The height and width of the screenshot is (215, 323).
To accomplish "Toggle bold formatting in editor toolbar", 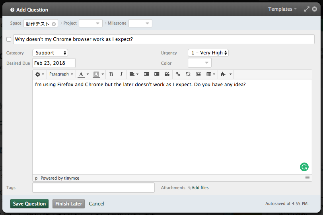I will [x=111, y=74].
